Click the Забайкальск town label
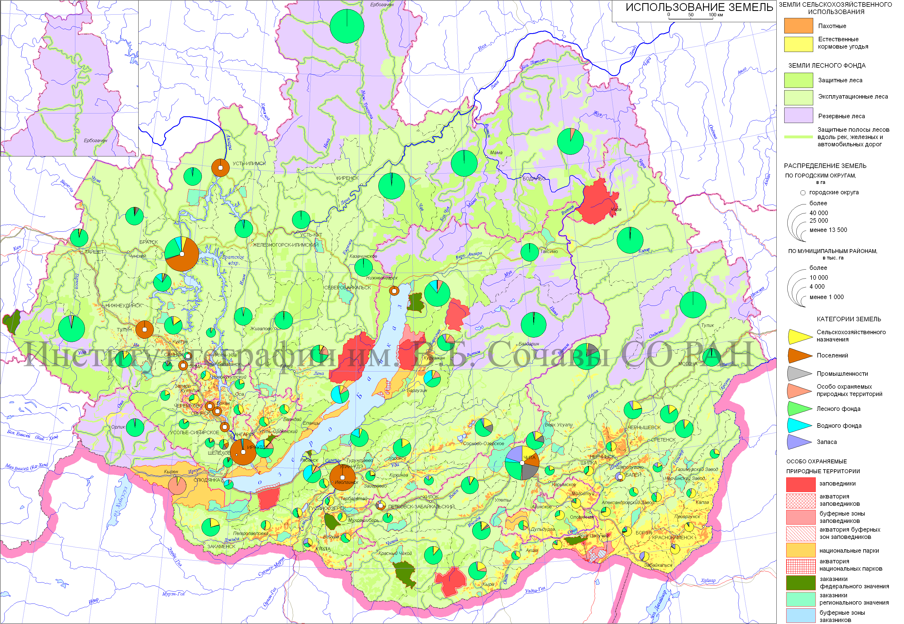 (x=658, y=565)
